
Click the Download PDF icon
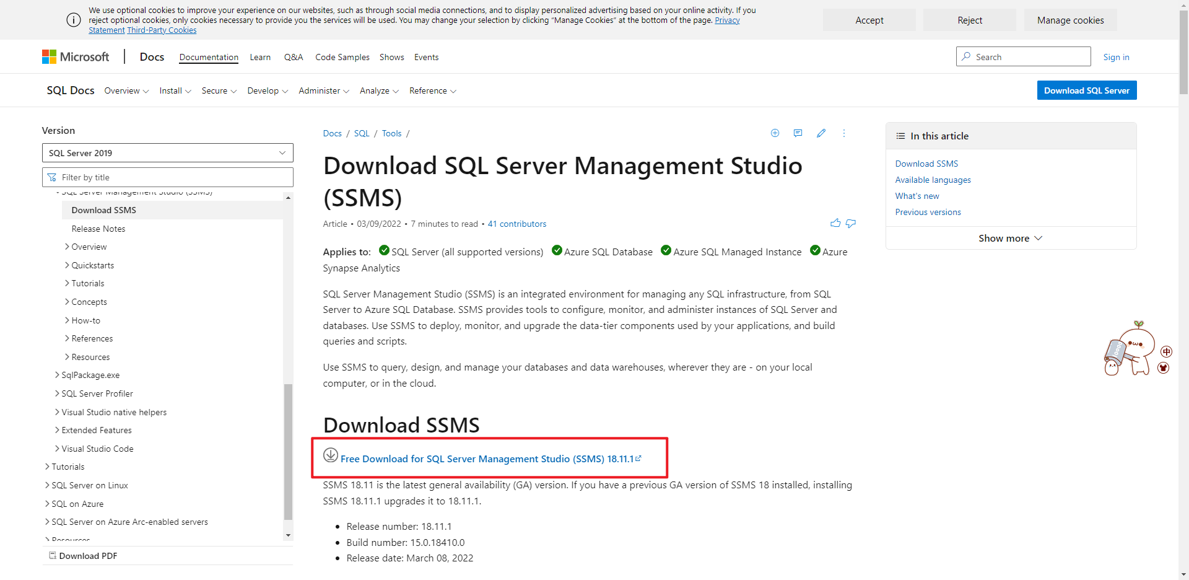click(x=53, y=555)
